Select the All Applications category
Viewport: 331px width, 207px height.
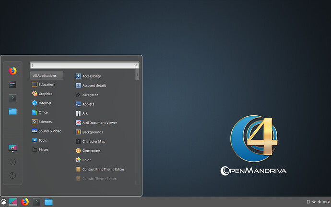point(47,75)
